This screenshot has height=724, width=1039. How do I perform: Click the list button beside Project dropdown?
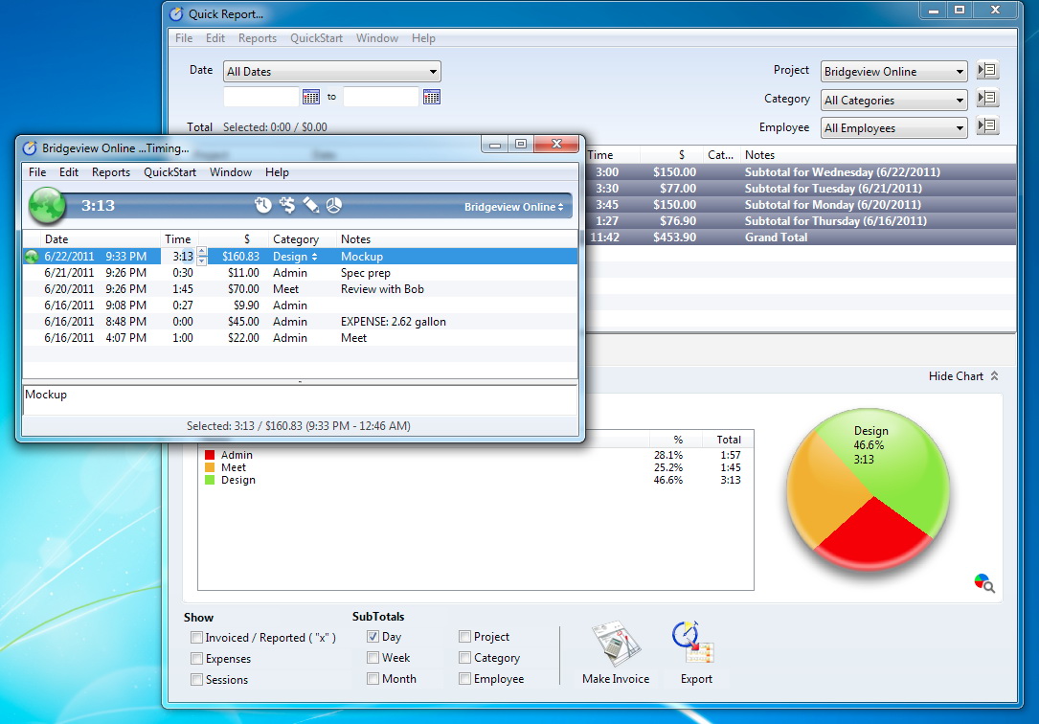987,71
